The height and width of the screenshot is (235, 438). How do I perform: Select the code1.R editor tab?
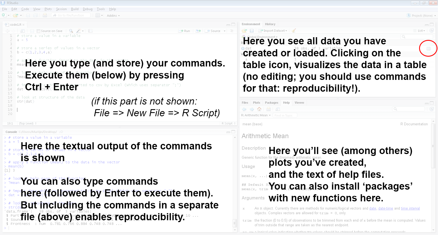coord(15,25)
